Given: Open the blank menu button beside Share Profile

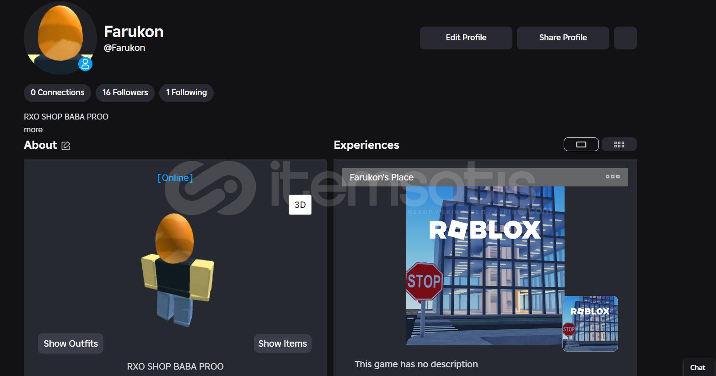Looking at the screenshot, I should pos(625,38).
